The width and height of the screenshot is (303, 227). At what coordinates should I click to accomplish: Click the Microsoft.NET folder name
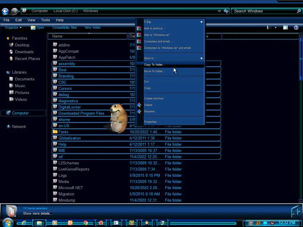71,188
